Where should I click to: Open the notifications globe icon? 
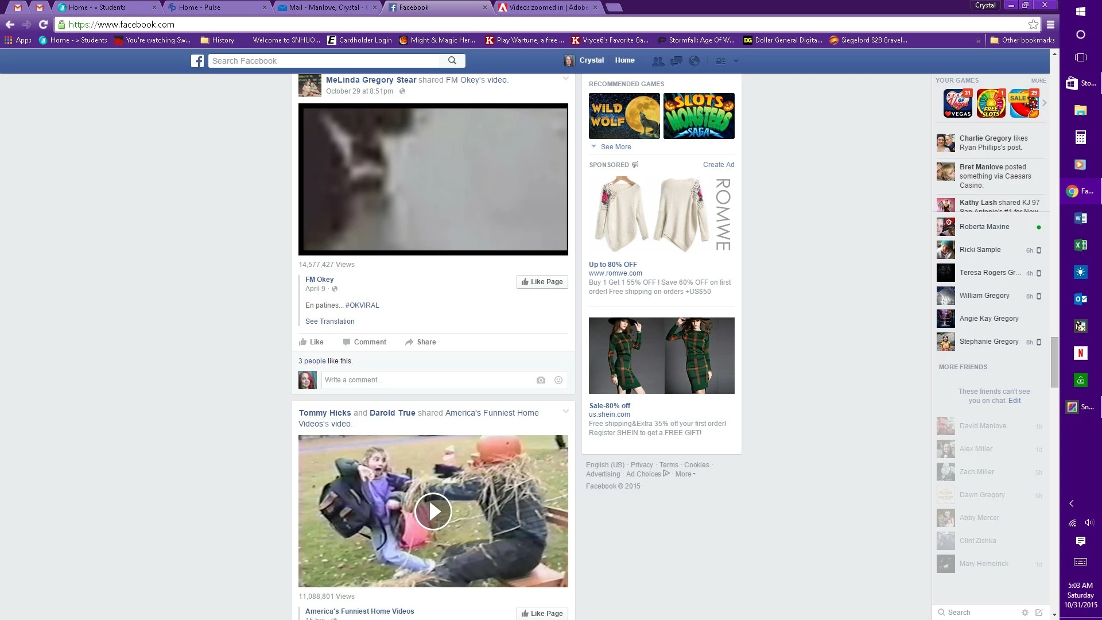694,61
